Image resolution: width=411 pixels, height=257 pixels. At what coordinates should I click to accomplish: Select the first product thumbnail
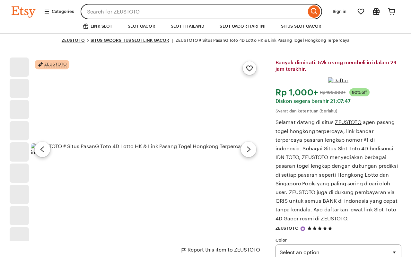[x=19, y=67]
